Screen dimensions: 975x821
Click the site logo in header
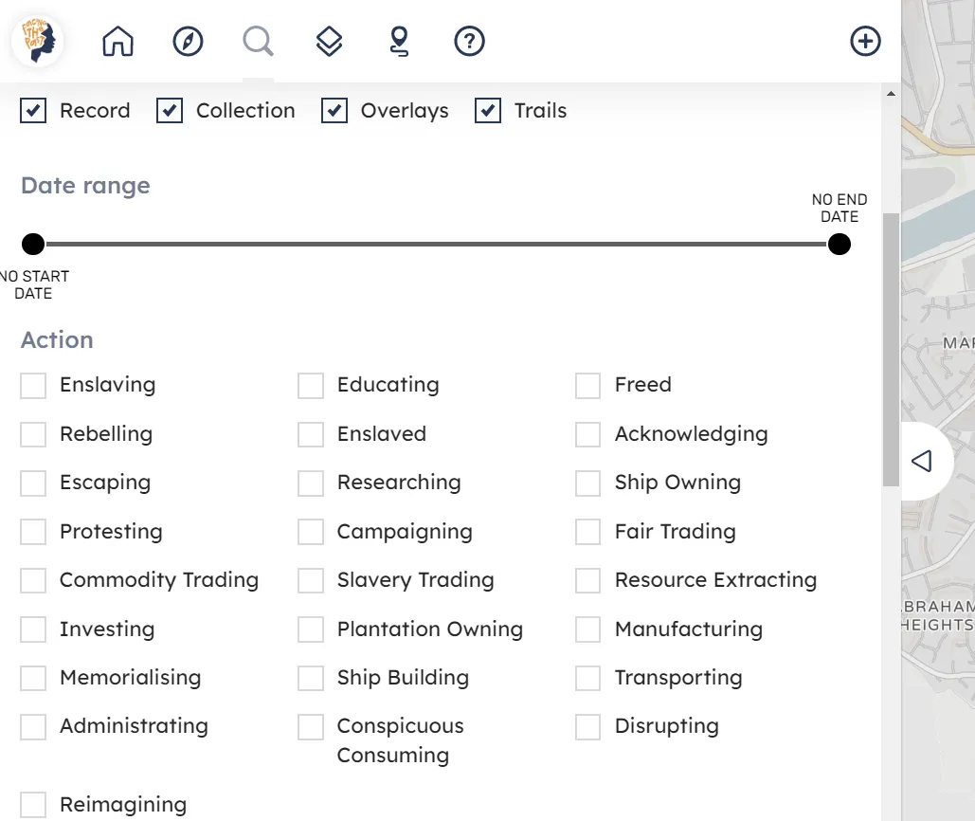tap(37, 42)
